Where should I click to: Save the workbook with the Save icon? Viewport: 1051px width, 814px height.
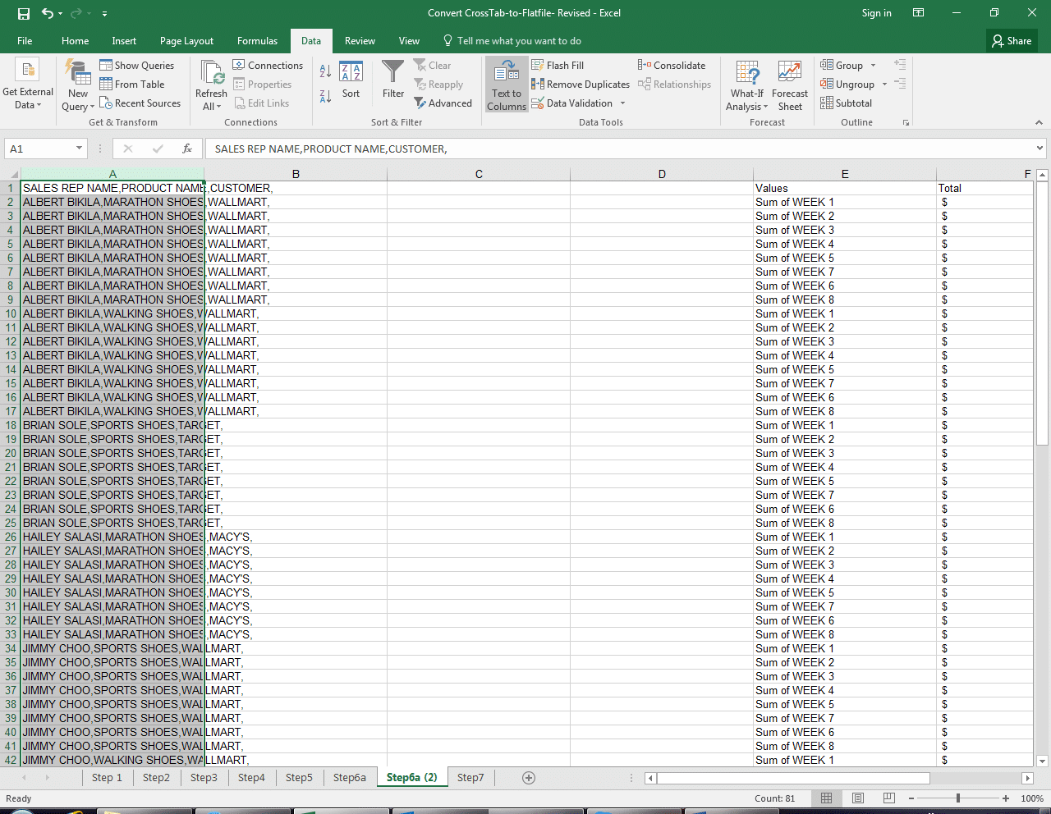point(24,13)
